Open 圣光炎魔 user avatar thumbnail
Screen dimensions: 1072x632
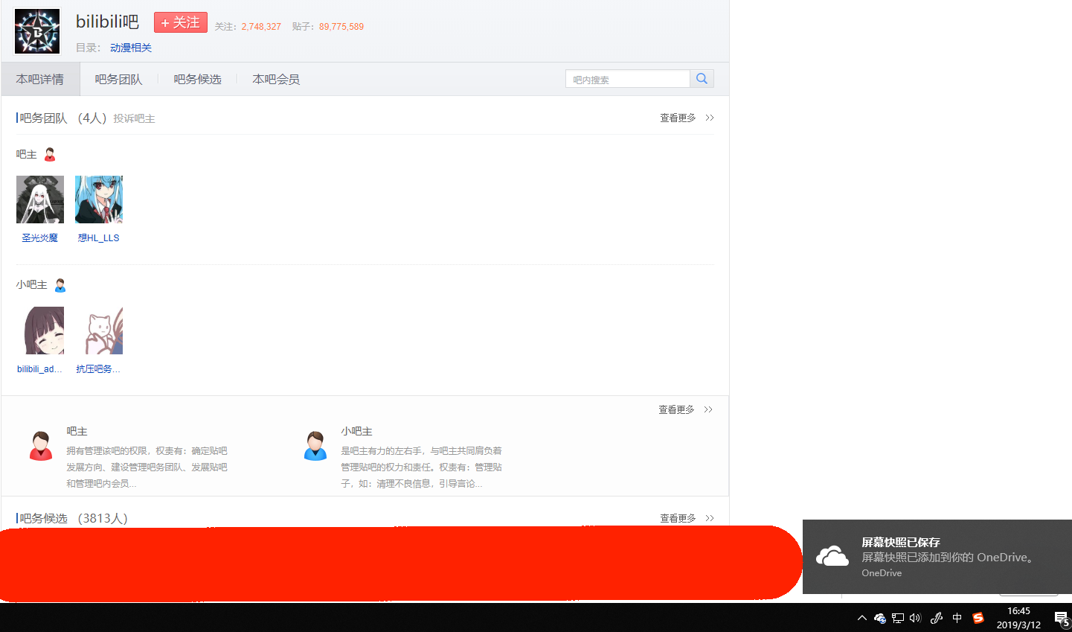[40, 200]
